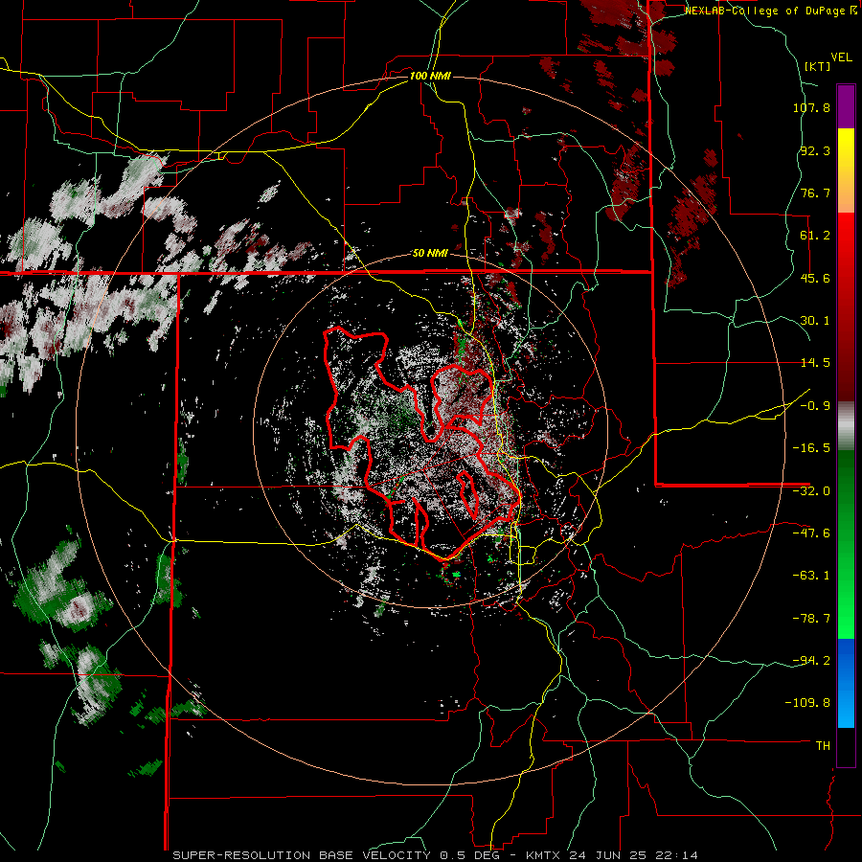862x862 pixels.
Task: Click the -109.8 velocity scale value
Action: coord(808,703)
